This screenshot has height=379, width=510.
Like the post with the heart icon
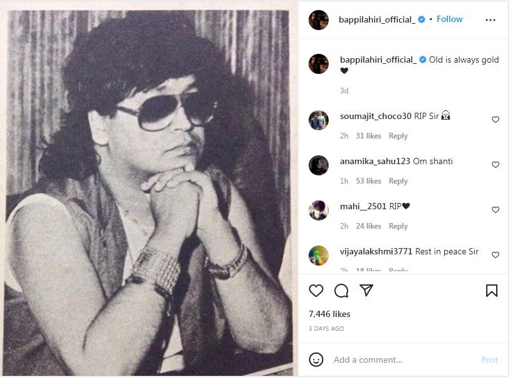click(316, 290)
